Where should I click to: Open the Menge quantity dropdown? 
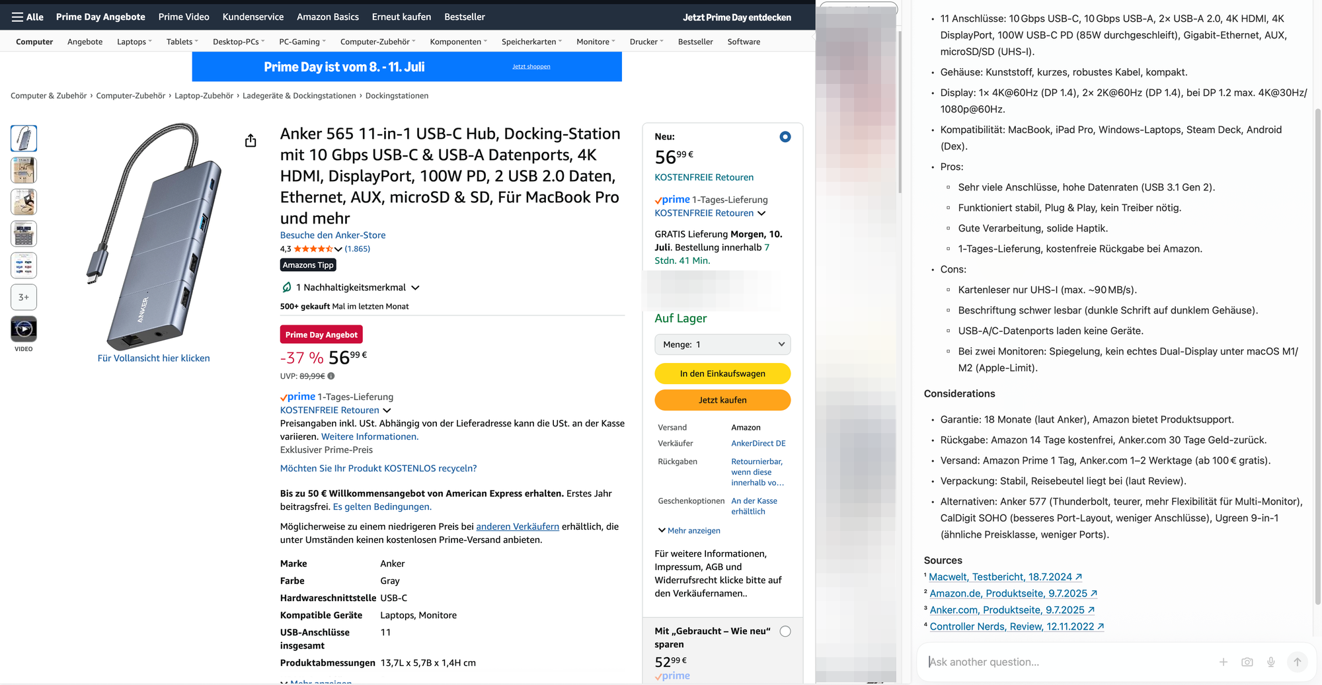(x=722, y=344)
